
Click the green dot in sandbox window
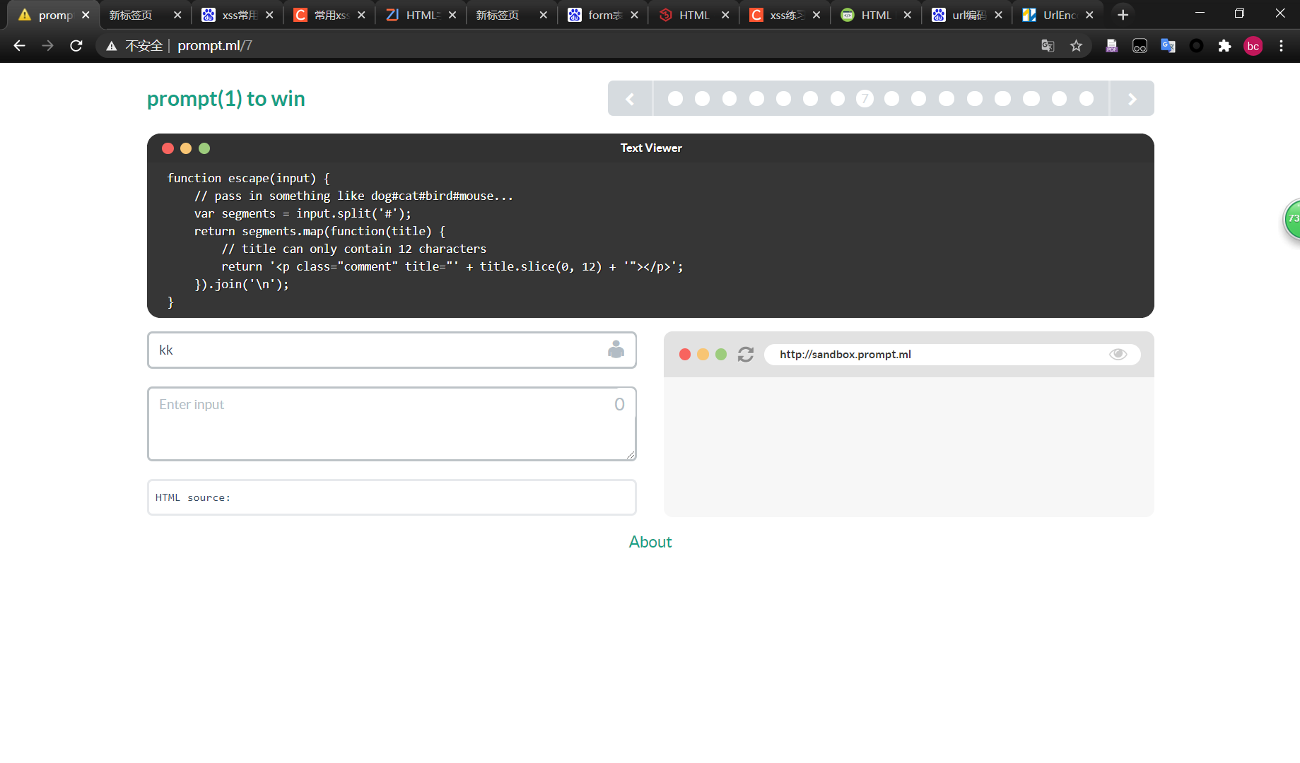(721, 354)
